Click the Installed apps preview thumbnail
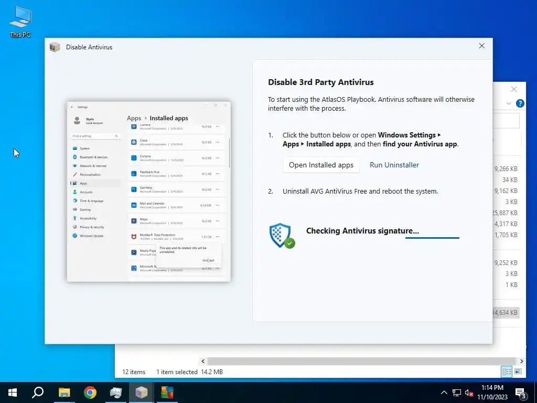The height and width of the screenshot is (403, 537). [148, 192]
